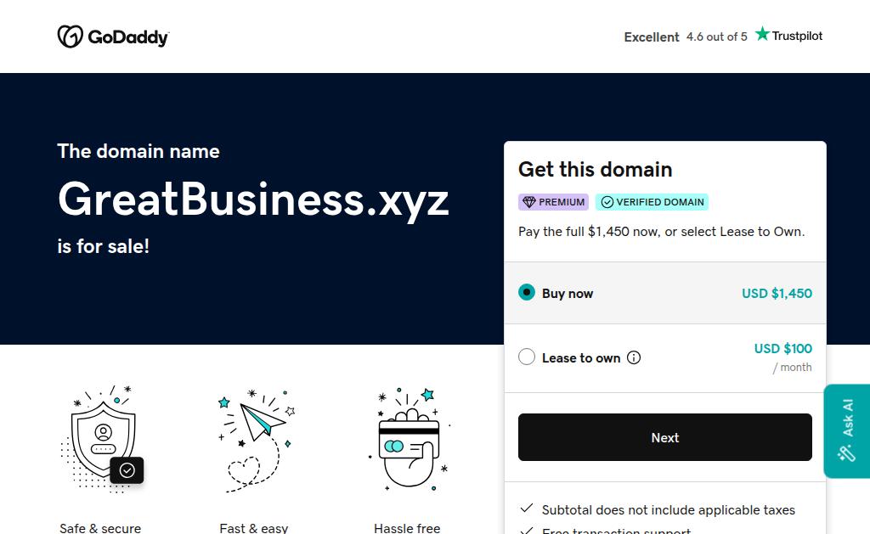The height and width of the screenshot is (534, 870).
Task: Click the Subtotal taxes checkmark item
Action: pyautogui.click(x=658, y=509)
